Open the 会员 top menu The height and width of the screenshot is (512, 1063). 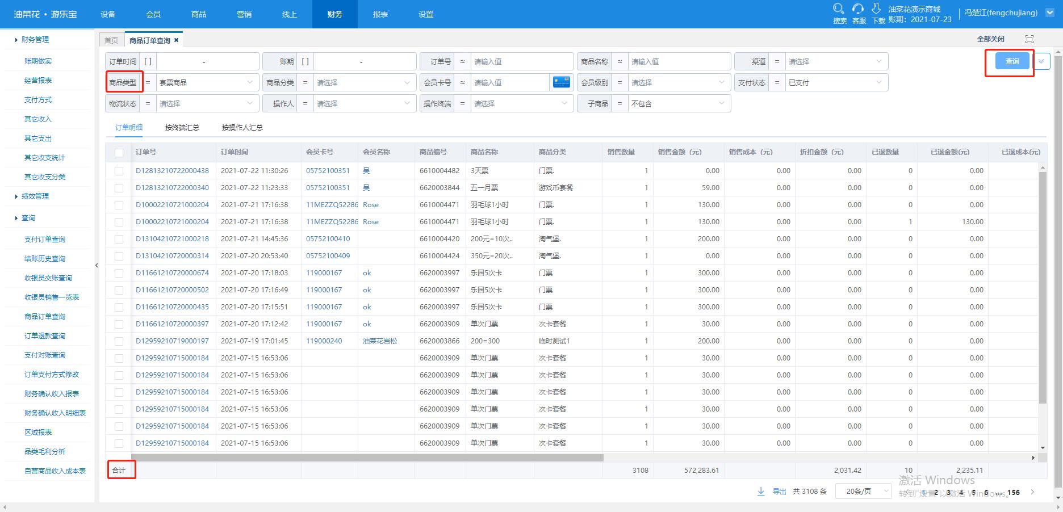click(x=153, y=14)
